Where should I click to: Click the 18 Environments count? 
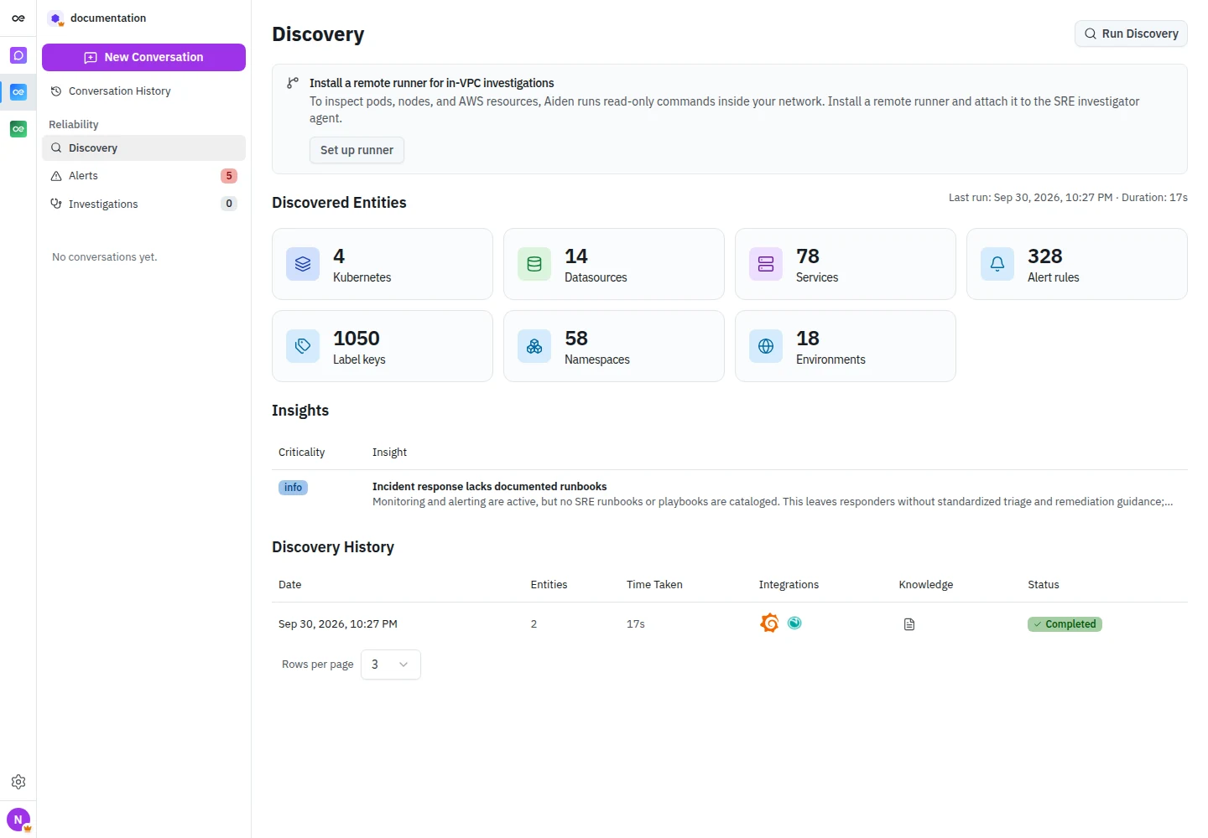(808, 339)
